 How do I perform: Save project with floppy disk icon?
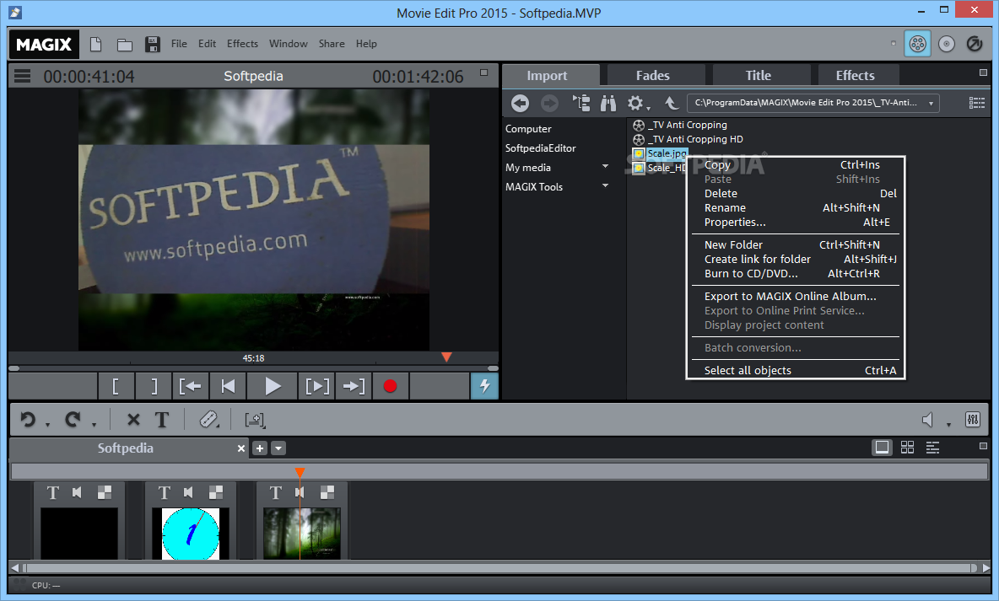(x=152, y=44)
